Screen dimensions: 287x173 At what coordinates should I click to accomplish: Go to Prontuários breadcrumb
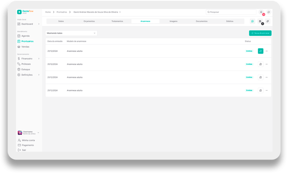pos(62,12)
